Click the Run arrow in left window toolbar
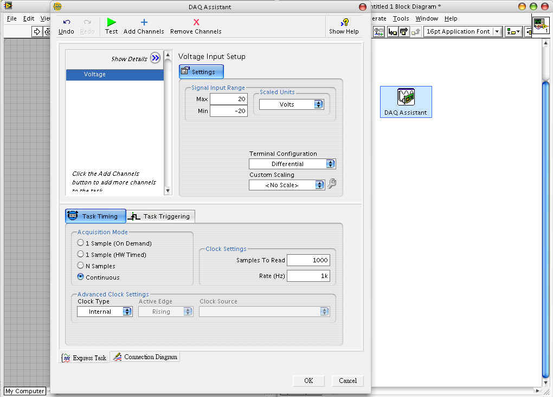This screenshot has width=553, height=397. click(x=37, y=32)
